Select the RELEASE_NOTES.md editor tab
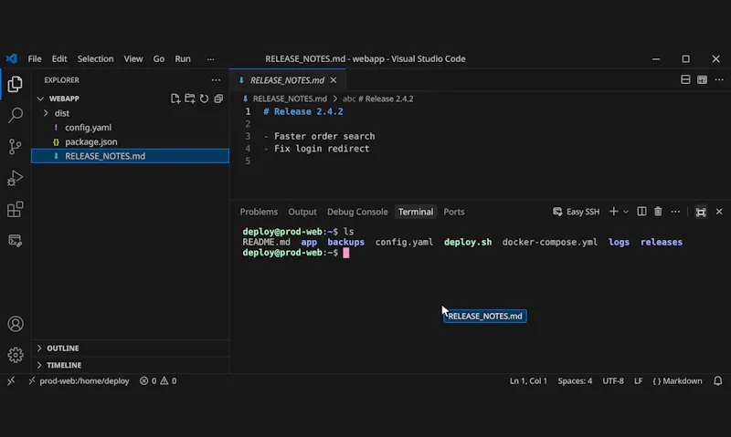The image size is (731, 437). (x=287, y=80)
